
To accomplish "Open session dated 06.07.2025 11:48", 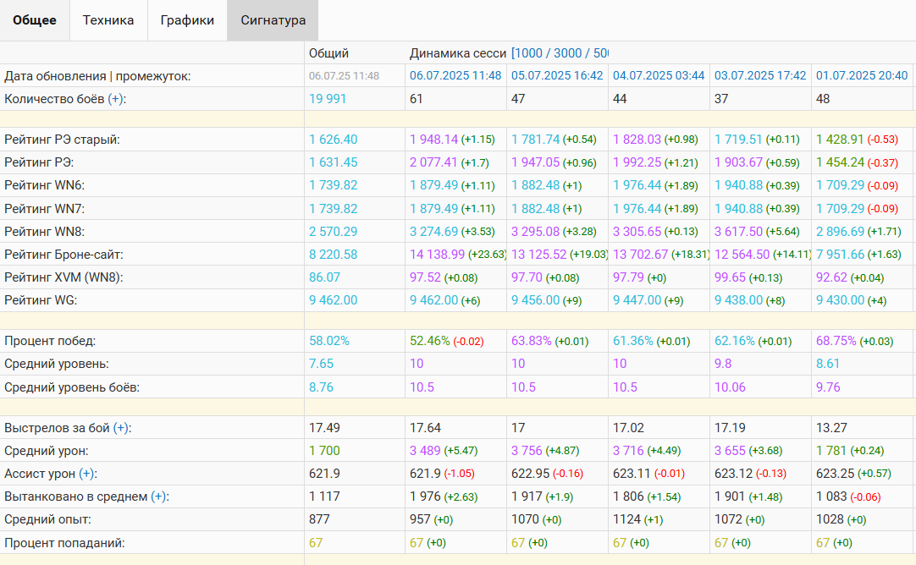I will (455, 76).
